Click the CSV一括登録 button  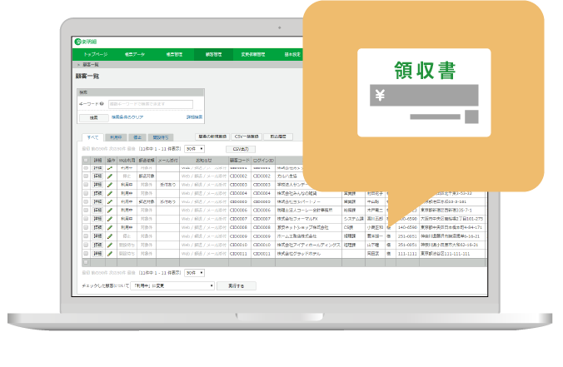[247, 136]
